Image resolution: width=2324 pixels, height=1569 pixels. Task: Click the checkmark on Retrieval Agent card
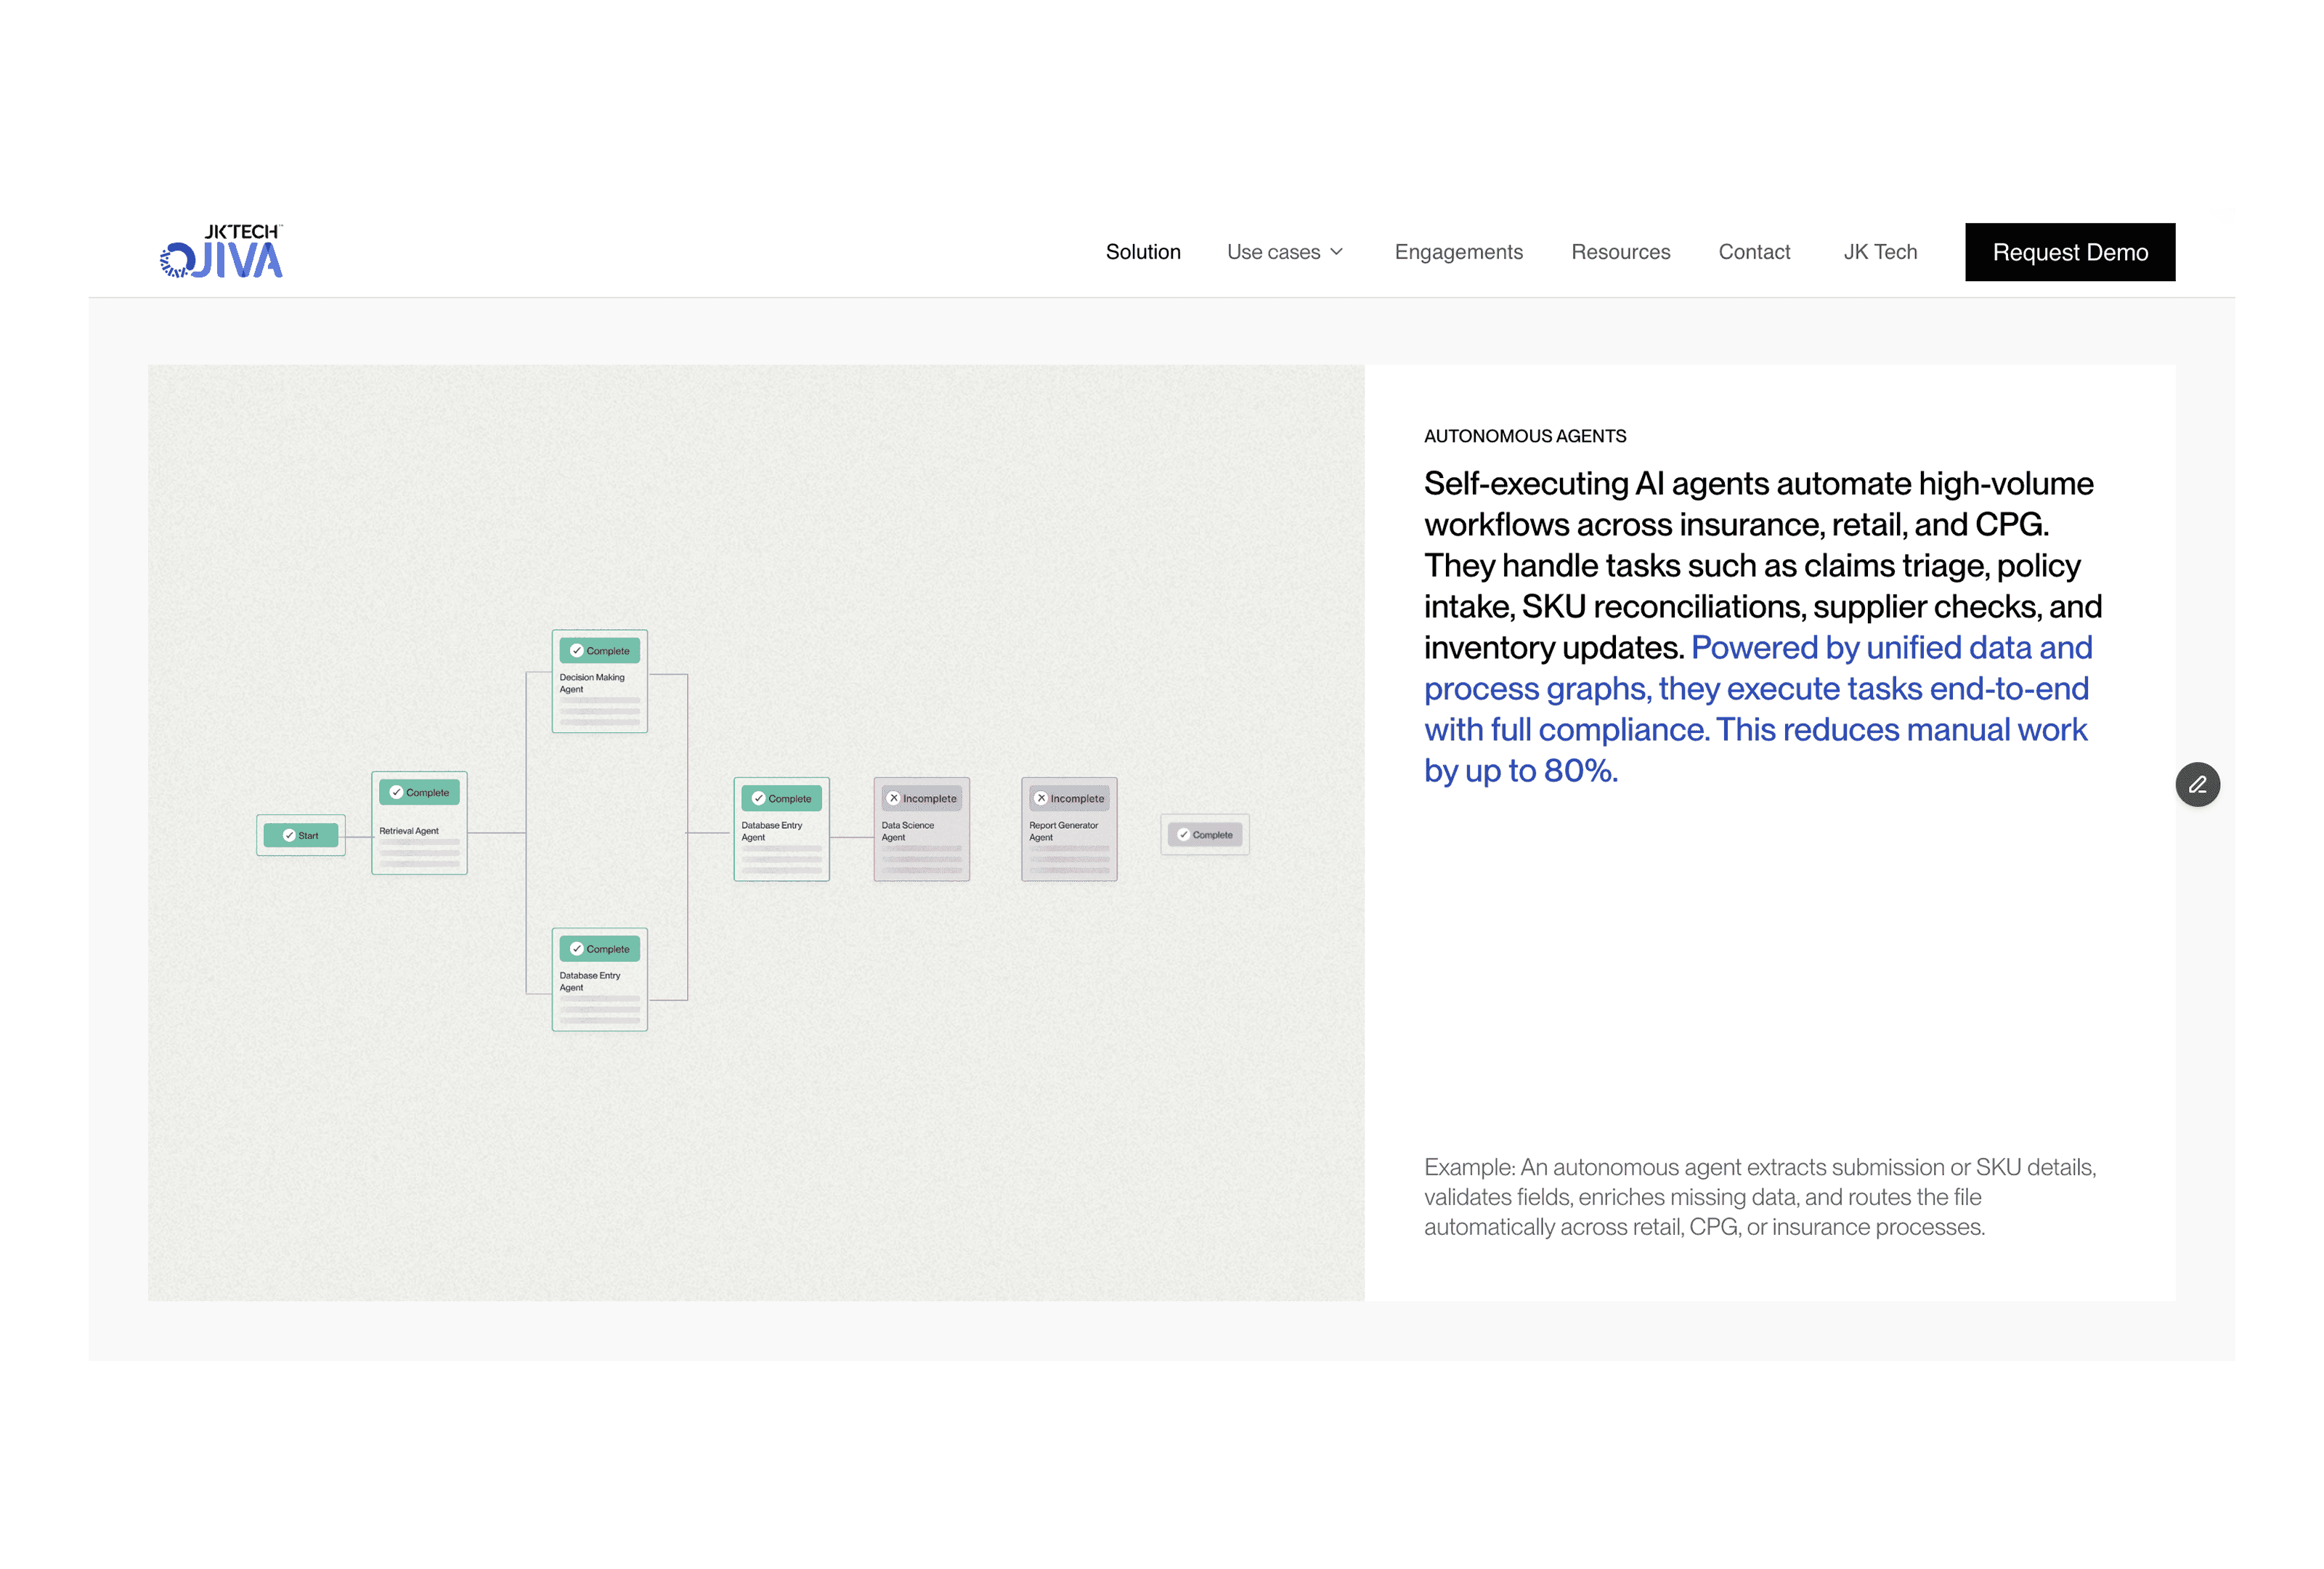tap(396, 792)
